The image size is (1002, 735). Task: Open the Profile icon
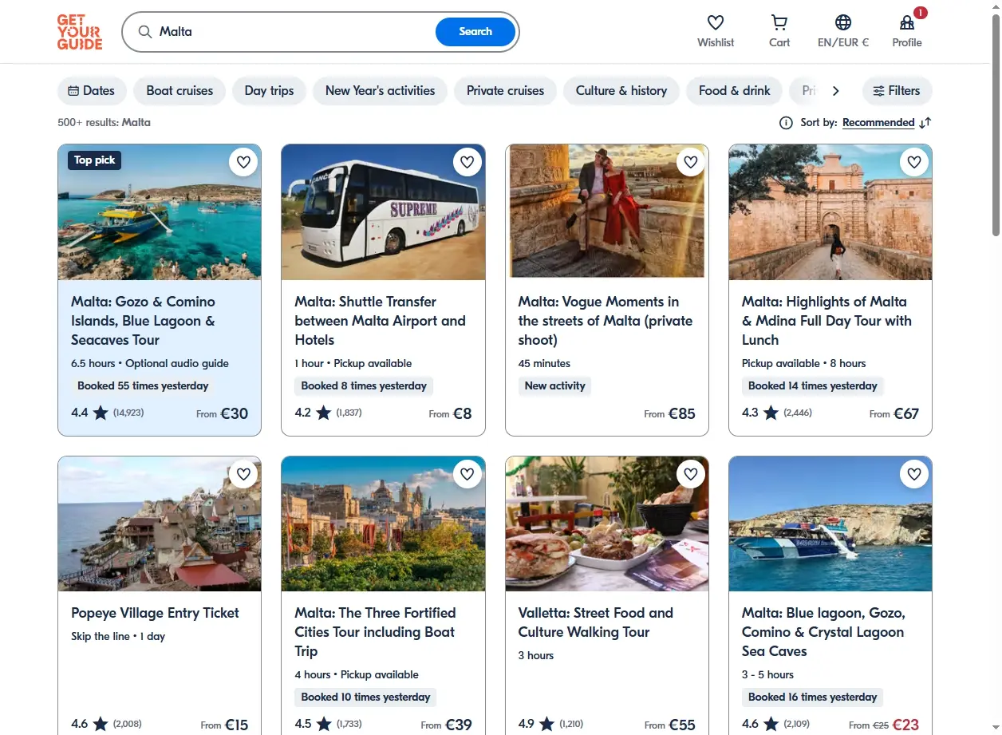click(907, 22)
